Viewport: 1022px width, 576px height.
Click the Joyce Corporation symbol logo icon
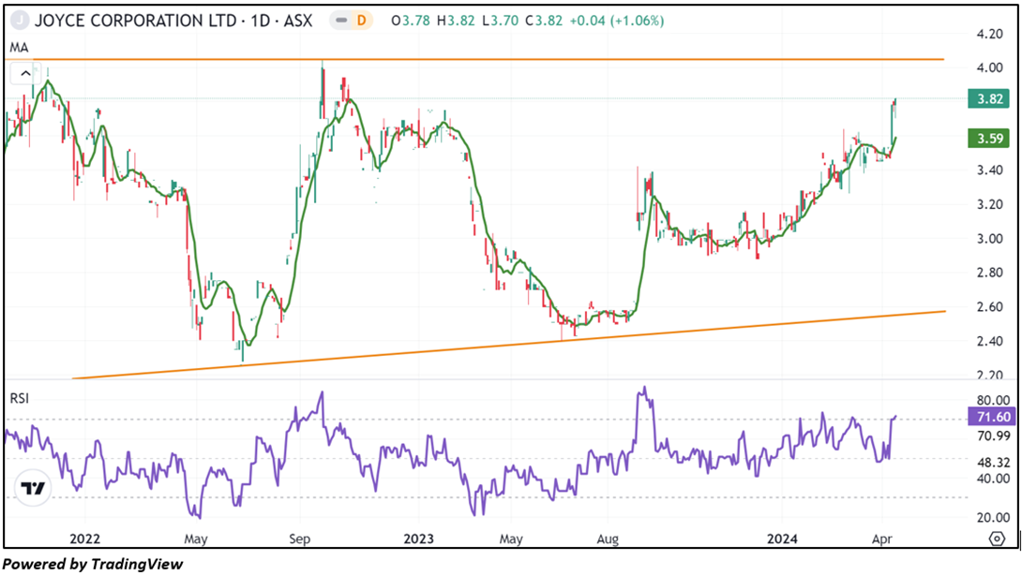pyautogui.click(x=21, y=21)
